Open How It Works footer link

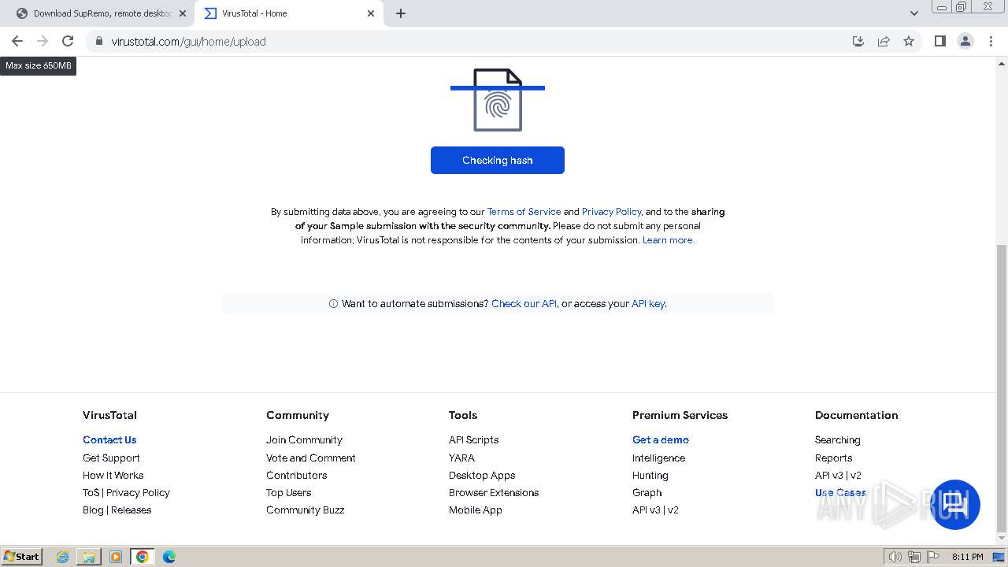[x=113, y=475]
